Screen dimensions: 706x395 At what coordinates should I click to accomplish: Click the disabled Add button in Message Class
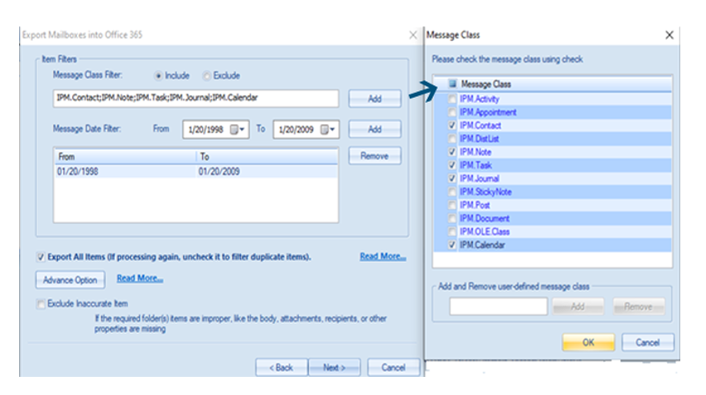pos(579,306)
